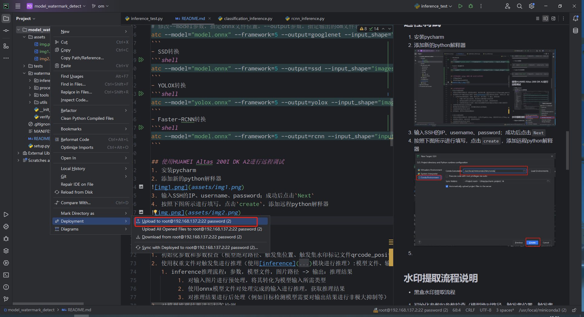Expand Scratches and Consoles node
Viewport: 584px width, 317px height.
coord(18,160)
